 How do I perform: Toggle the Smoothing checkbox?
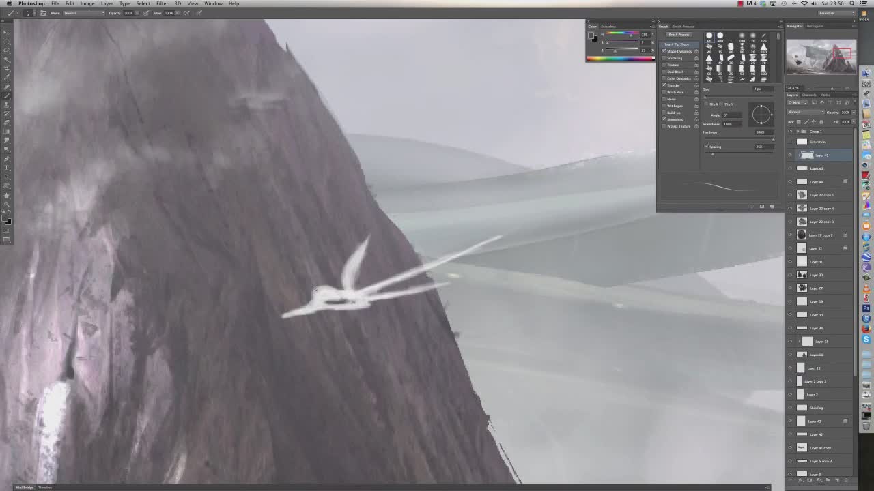point(664,119)
